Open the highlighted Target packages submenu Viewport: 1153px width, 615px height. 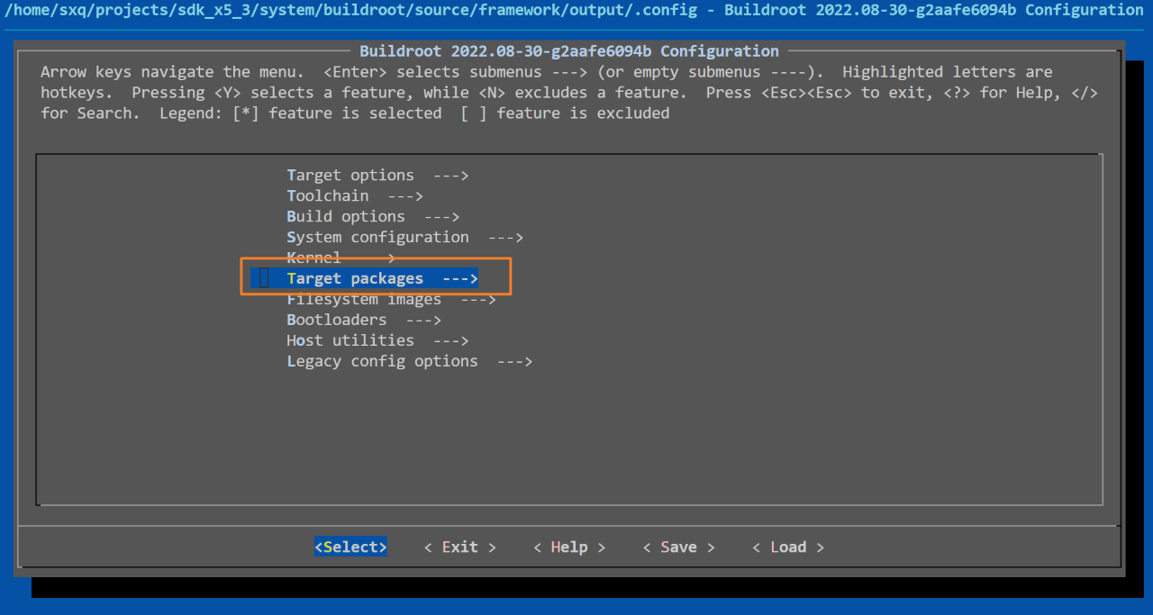(x=365, y=278)
